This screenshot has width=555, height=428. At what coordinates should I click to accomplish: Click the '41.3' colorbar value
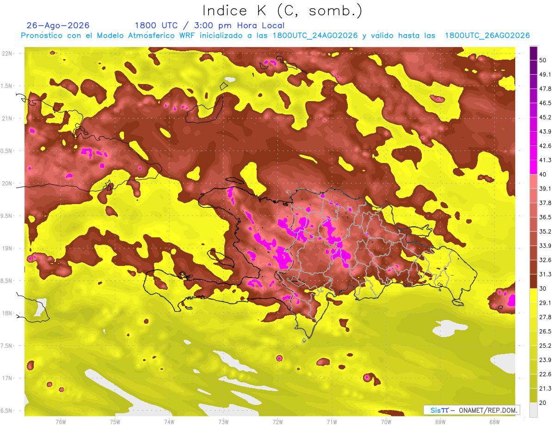tap(545, 160)
